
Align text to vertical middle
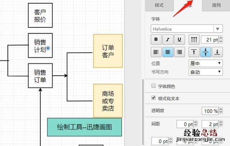tap(206, 52)
